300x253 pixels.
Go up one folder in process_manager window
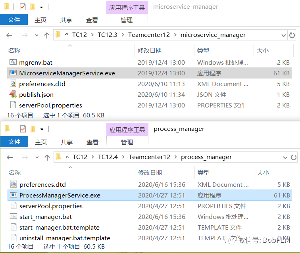coord(47,157)
